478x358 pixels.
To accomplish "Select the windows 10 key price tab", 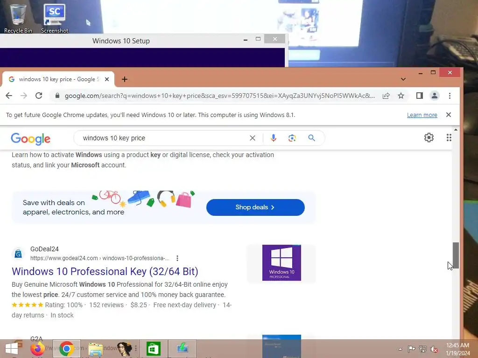I will point(58,79).
